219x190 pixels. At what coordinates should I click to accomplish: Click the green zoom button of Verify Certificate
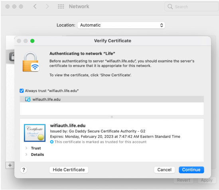(x=32, y=41)
